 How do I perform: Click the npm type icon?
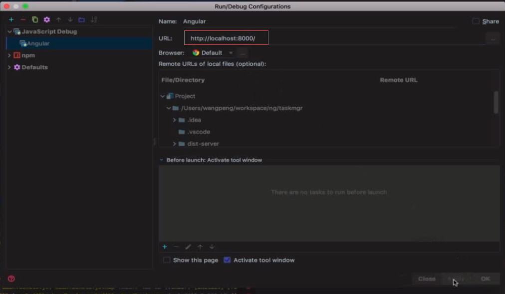tap(17, 55)
